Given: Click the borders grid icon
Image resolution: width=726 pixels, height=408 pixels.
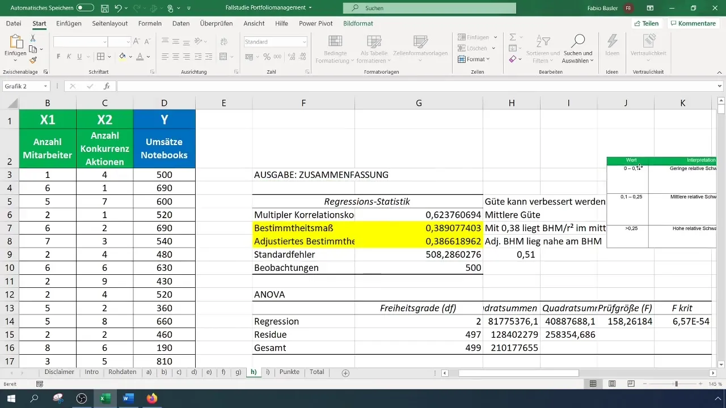Looking at the screenshot, I should (x=100, y=57).
